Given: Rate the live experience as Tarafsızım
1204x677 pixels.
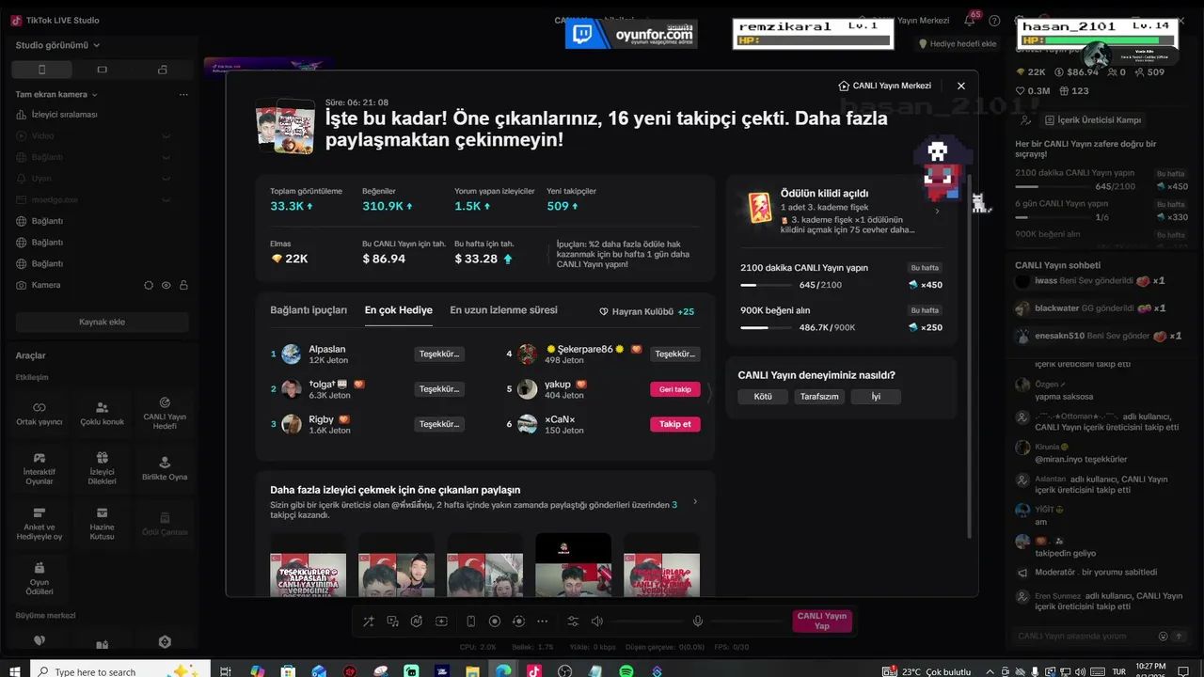Looking at the screenshot, I should click(819, 397).
